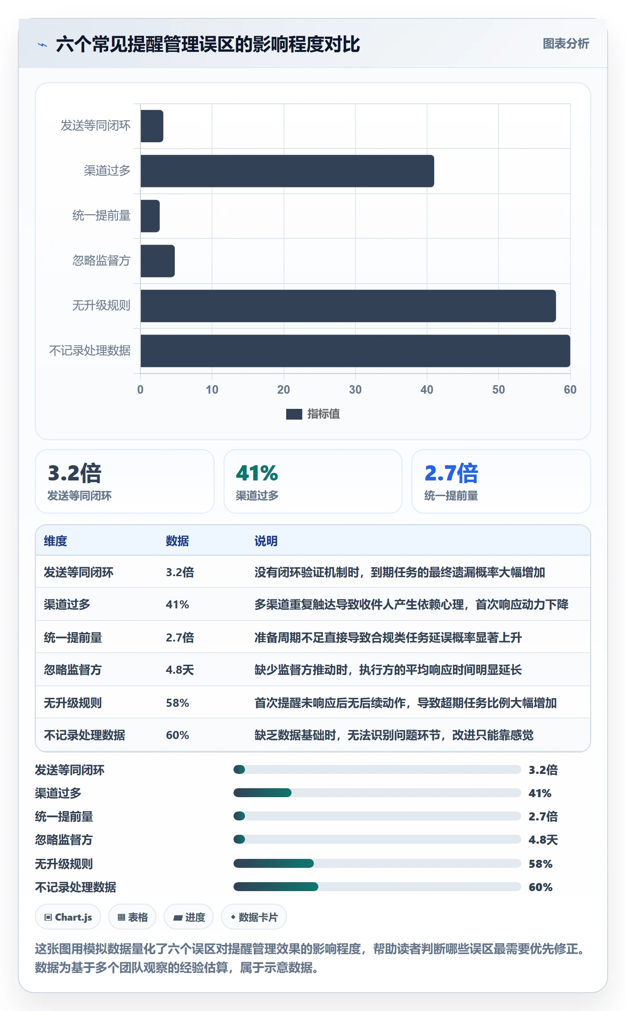The width and height of the screenshot is (626, 1011).
Task: Click the 渠道过多 chart bar
Action: coord(287,171)
